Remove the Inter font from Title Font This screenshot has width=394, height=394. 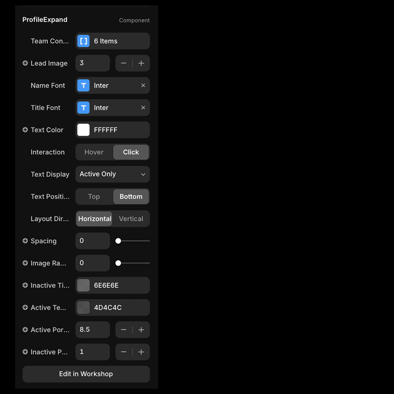pos(143,108)
